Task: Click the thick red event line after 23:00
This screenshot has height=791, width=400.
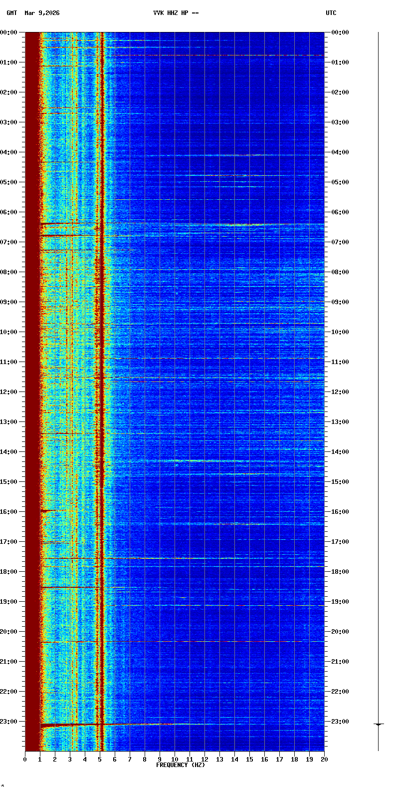Action: (x=70, y=725)
